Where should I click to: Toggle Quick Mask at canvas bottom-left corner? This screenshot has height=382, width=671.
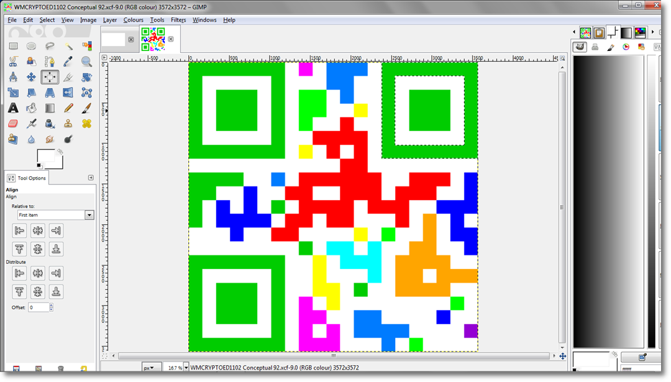click(104, 356)
